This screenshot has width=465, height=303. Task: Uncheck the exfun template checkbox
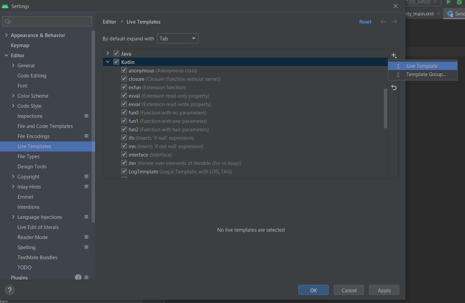[124, 87]
